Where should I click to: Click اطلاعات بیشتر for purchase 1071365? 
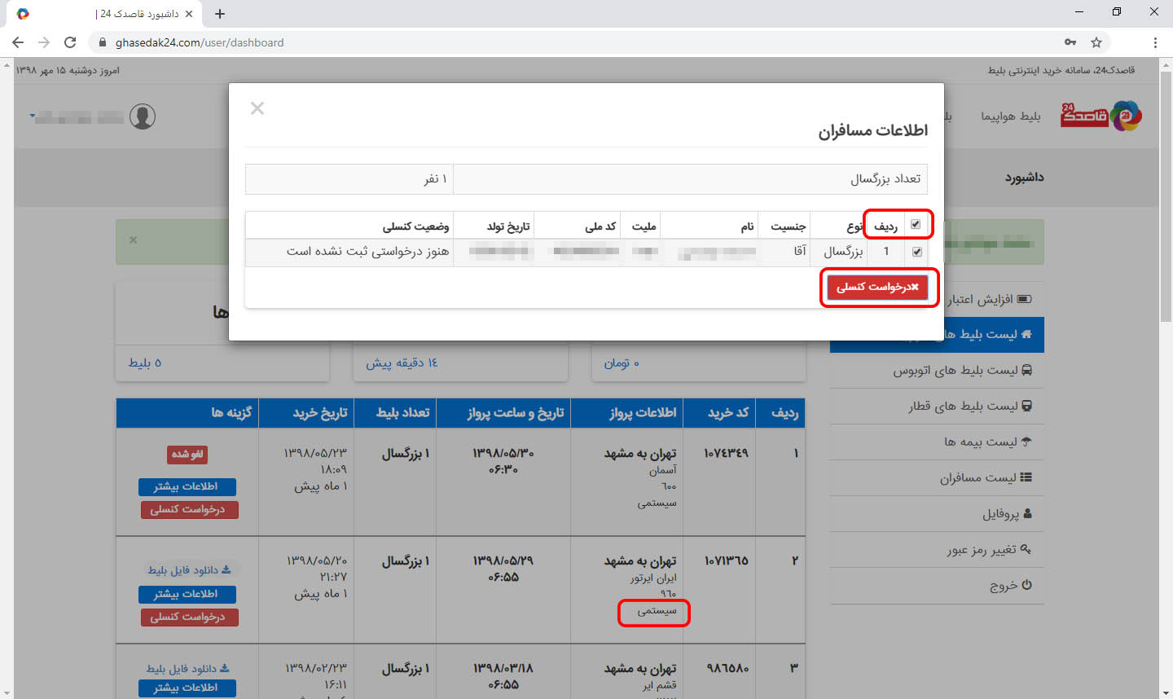coord(187,595)
